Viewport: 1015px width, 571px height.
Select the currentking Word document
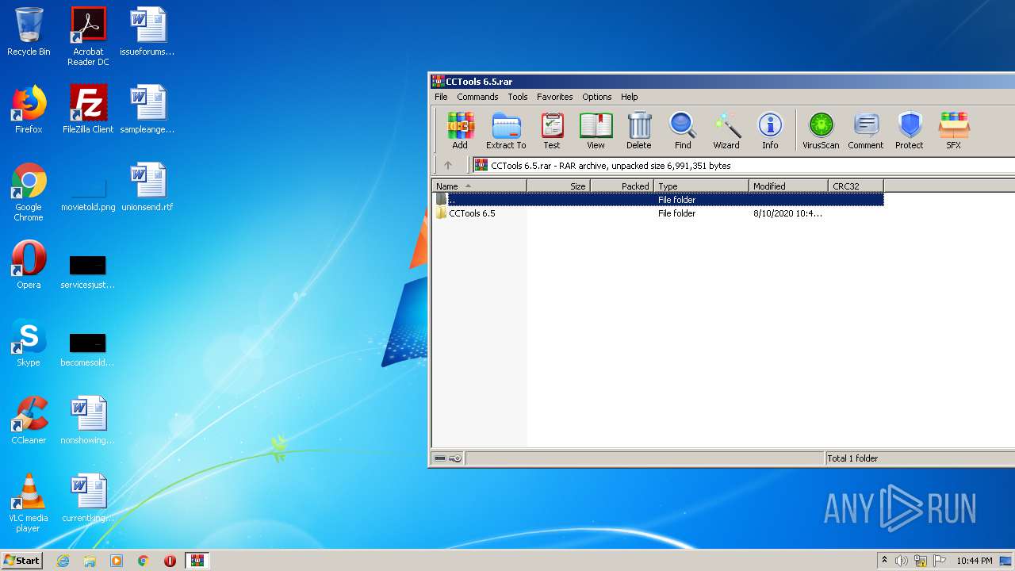88,498
